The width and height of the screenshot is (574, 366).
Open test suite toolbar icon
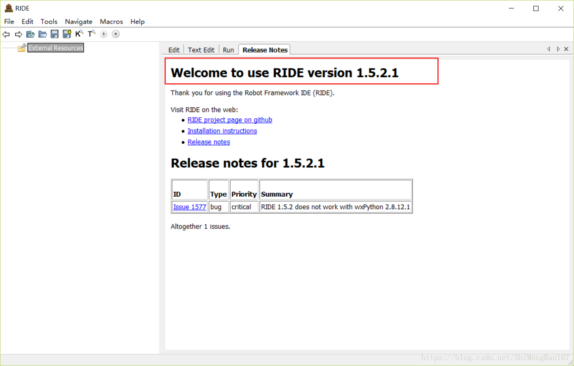[x=30, y=34]
